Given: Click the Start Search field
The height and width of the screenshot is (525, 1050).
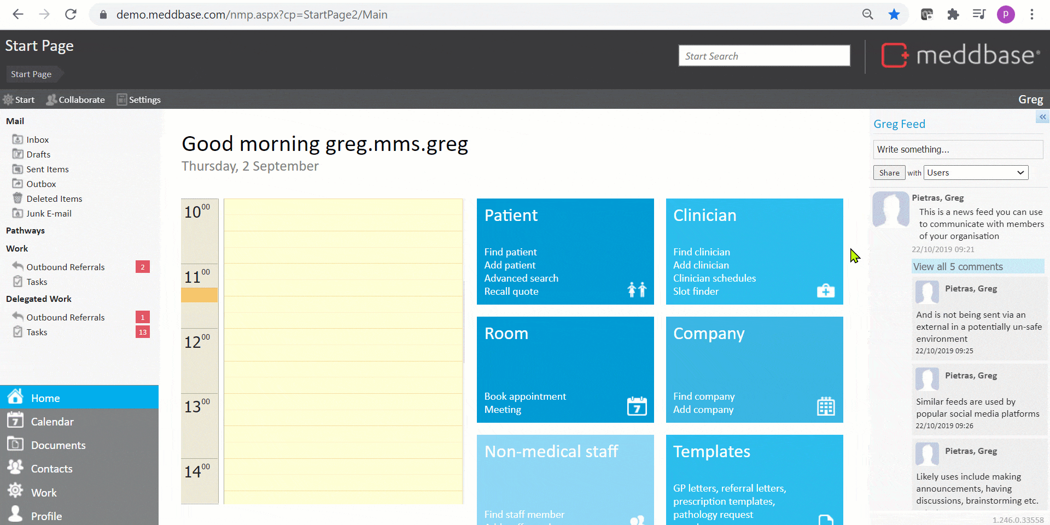Looking at the screenshot, I should coord(764,56).
